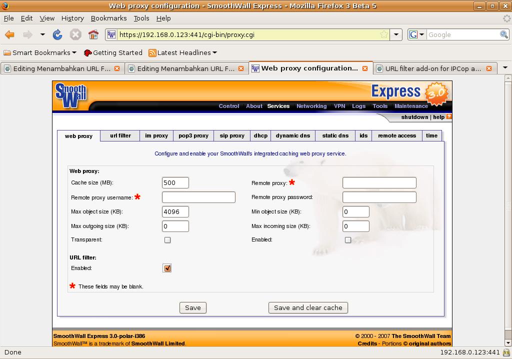The width and height of the screenshot is (512, 359).
Task: Open the Edit menu
Action: [x=26, y=18]
